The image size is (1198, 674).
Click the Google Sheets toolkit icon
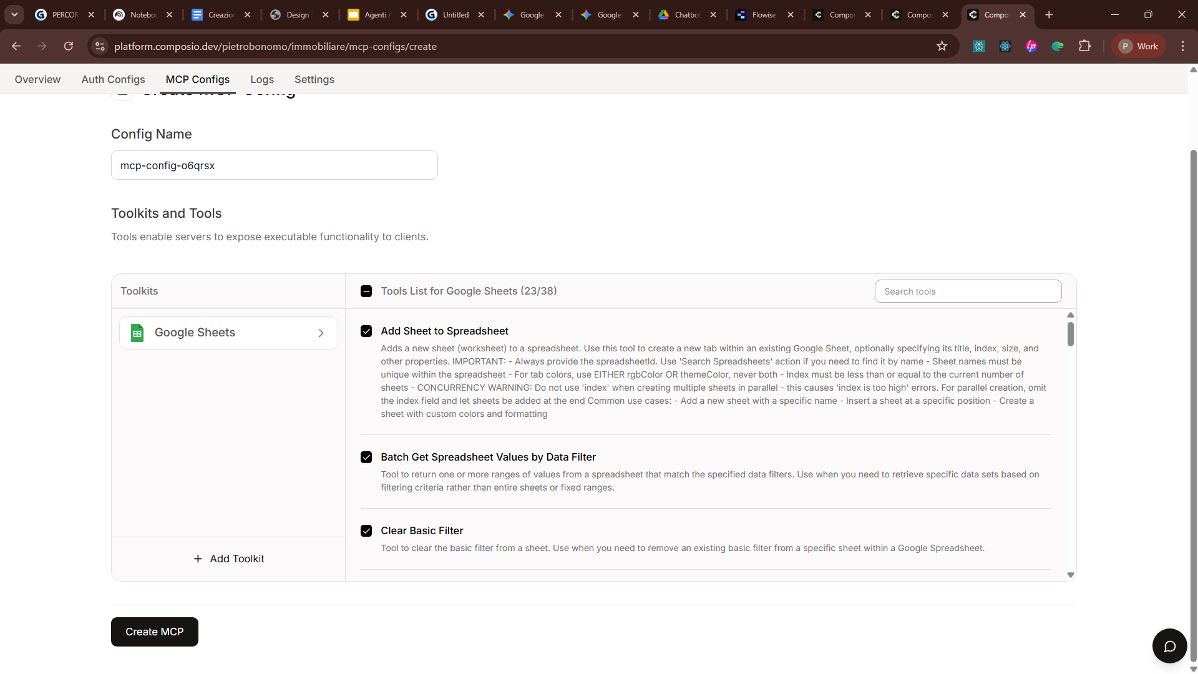coord(137,333)
